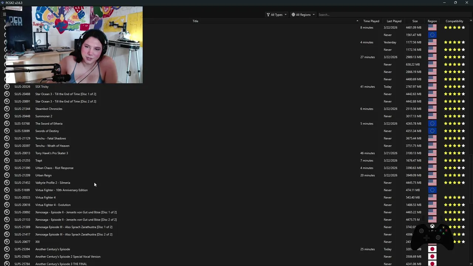Select Urban Chaos - Riot Response entry
This screenshot has height=266, width=473.
(54, 168)
